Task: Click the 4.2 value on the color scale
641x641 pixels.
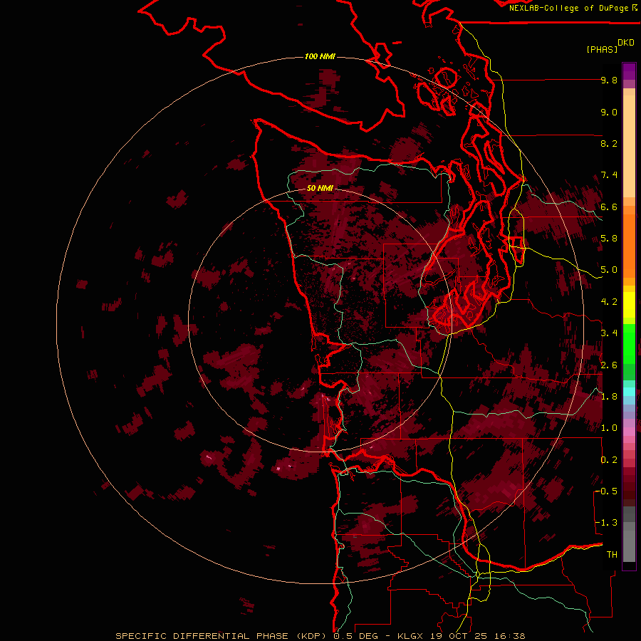Action: point(609,302)
